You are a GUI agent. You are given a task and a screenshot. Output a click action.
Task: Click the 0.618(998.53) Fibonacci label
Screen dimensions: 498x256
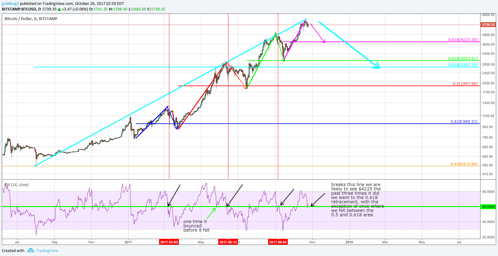464,122
